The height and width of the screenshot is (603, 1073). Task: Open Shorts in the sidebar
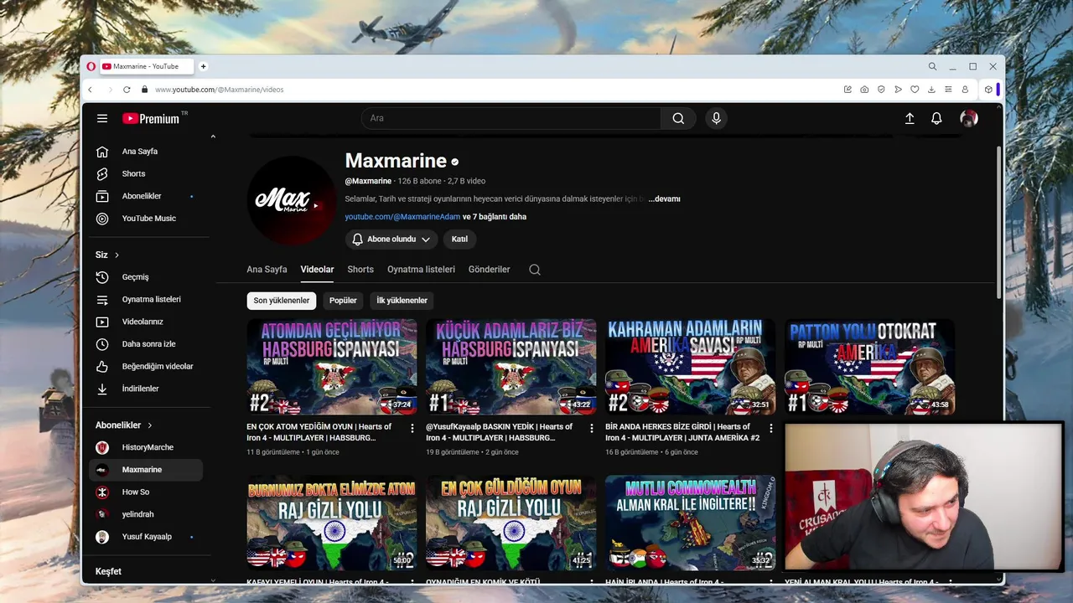146,173
